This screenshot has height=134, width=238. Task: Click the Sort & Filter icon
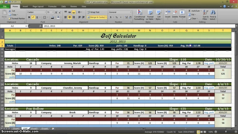click(x=205, y=13)
